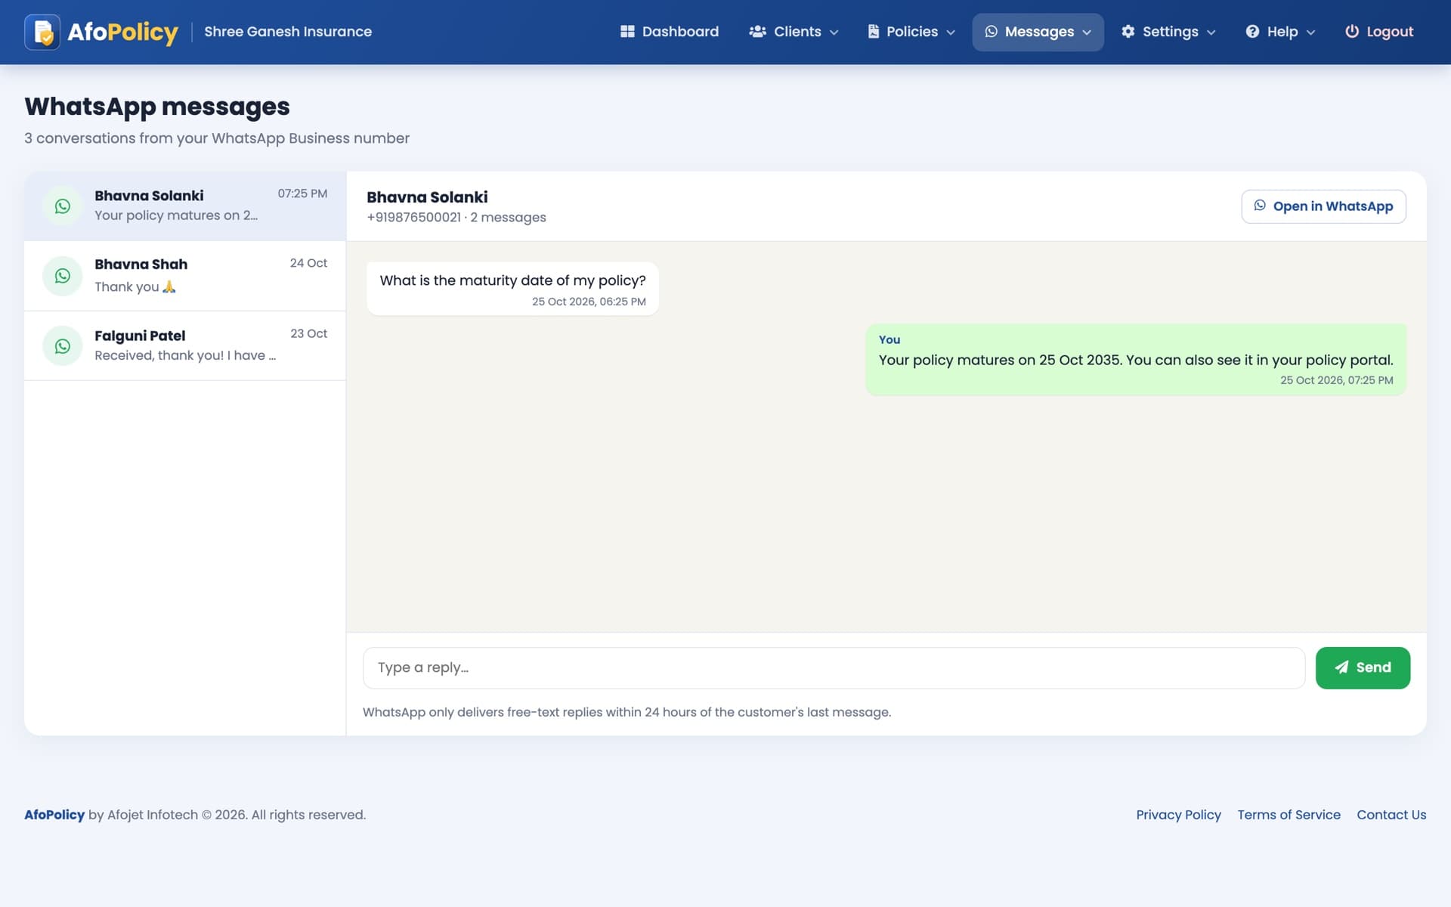Open the Terms of Service link
The width and height of the screenshot is (1451, 907).
[x=1289, y=815]
